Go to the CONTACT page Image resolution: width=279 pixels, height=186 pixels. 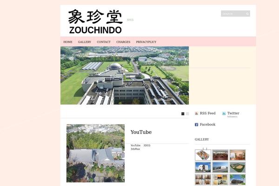point(104,42)
